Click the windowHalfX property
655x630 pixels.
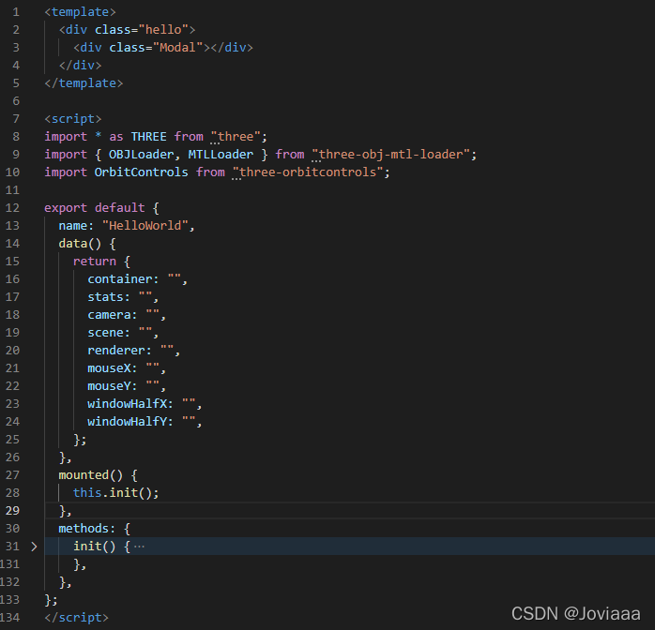(127, 404)
